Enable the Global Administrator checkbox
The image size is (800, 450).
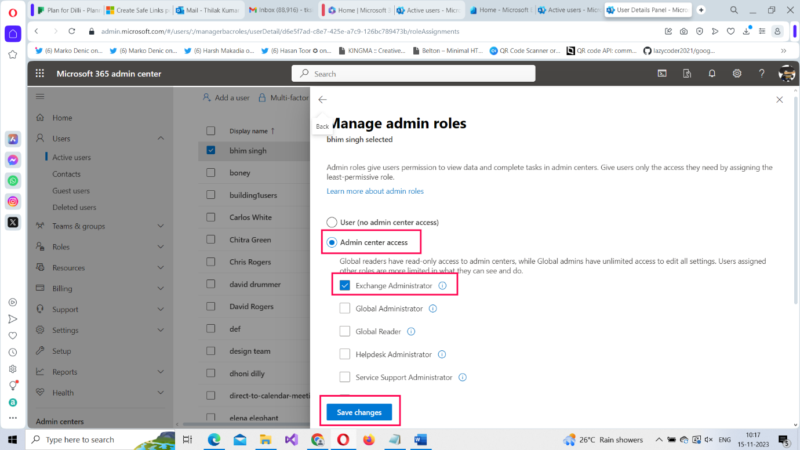click(345, 309)
